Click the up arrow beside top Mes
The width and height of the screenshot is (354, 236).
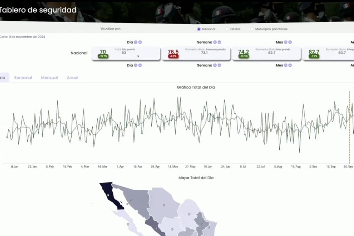(x=286, y=42)
